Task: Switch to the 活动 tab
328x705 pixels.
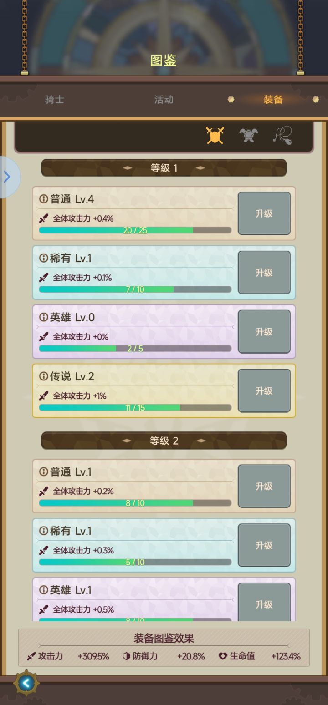Action: point(164,100)
